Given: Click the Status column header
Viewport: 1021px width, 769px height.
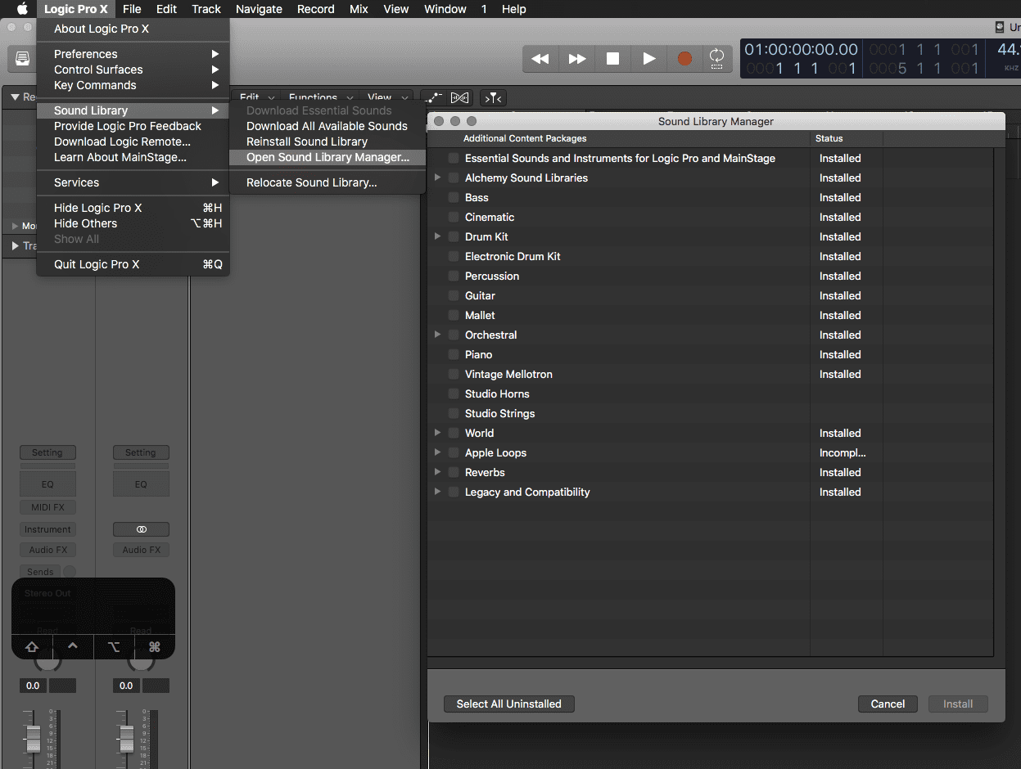Looking at the screenshot, I should point(847,138).
